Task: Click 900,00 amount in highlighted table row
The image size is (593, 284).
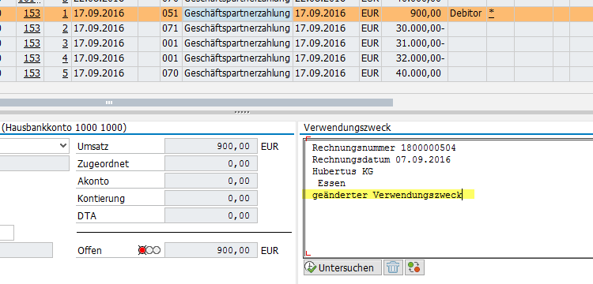Action: point(414,13)
